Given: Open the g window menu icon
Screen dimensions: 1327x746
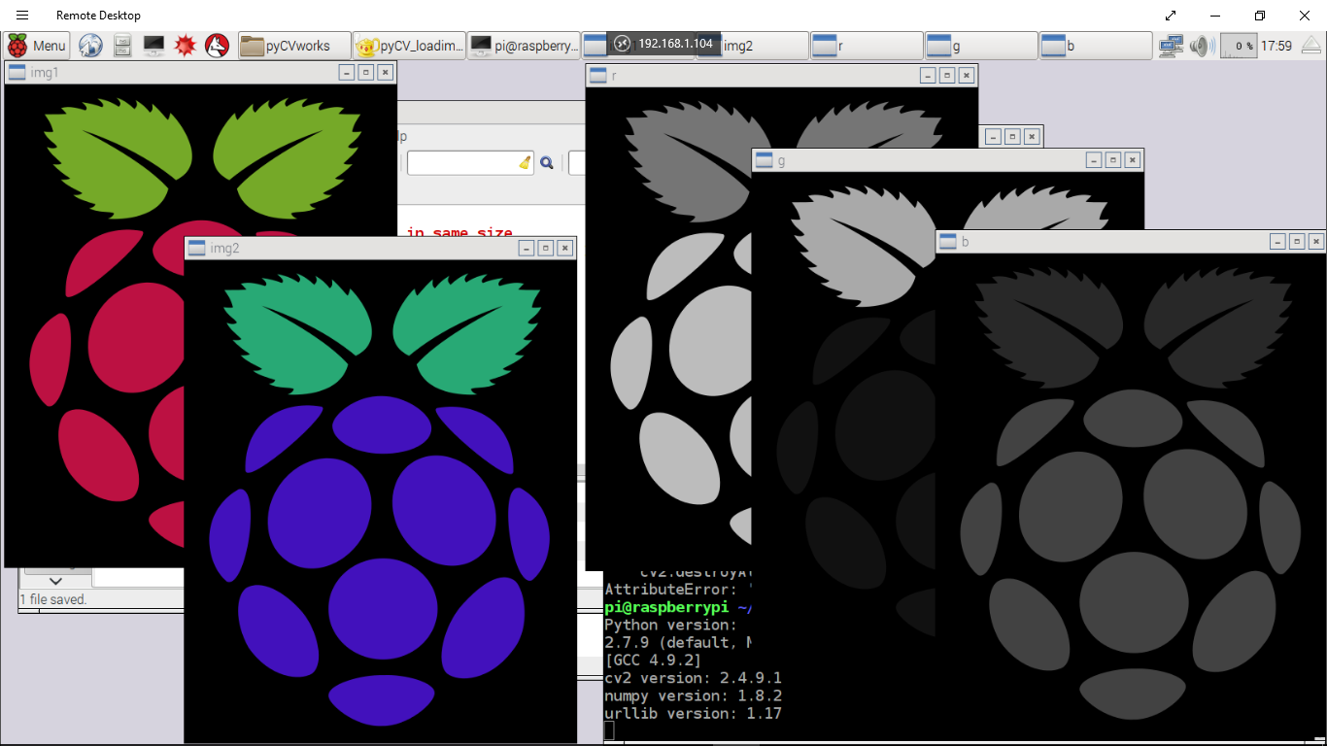Looking at the screenshot, I should [764, 160].
